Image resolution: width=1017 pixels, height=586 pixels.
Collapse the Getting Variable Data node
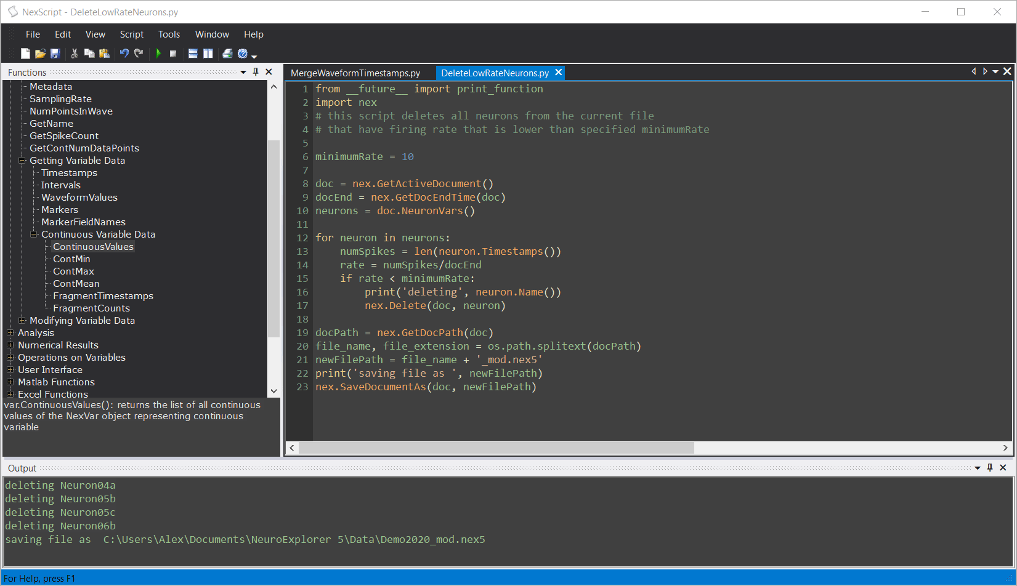pyautogui.click(x=22, y=161)
